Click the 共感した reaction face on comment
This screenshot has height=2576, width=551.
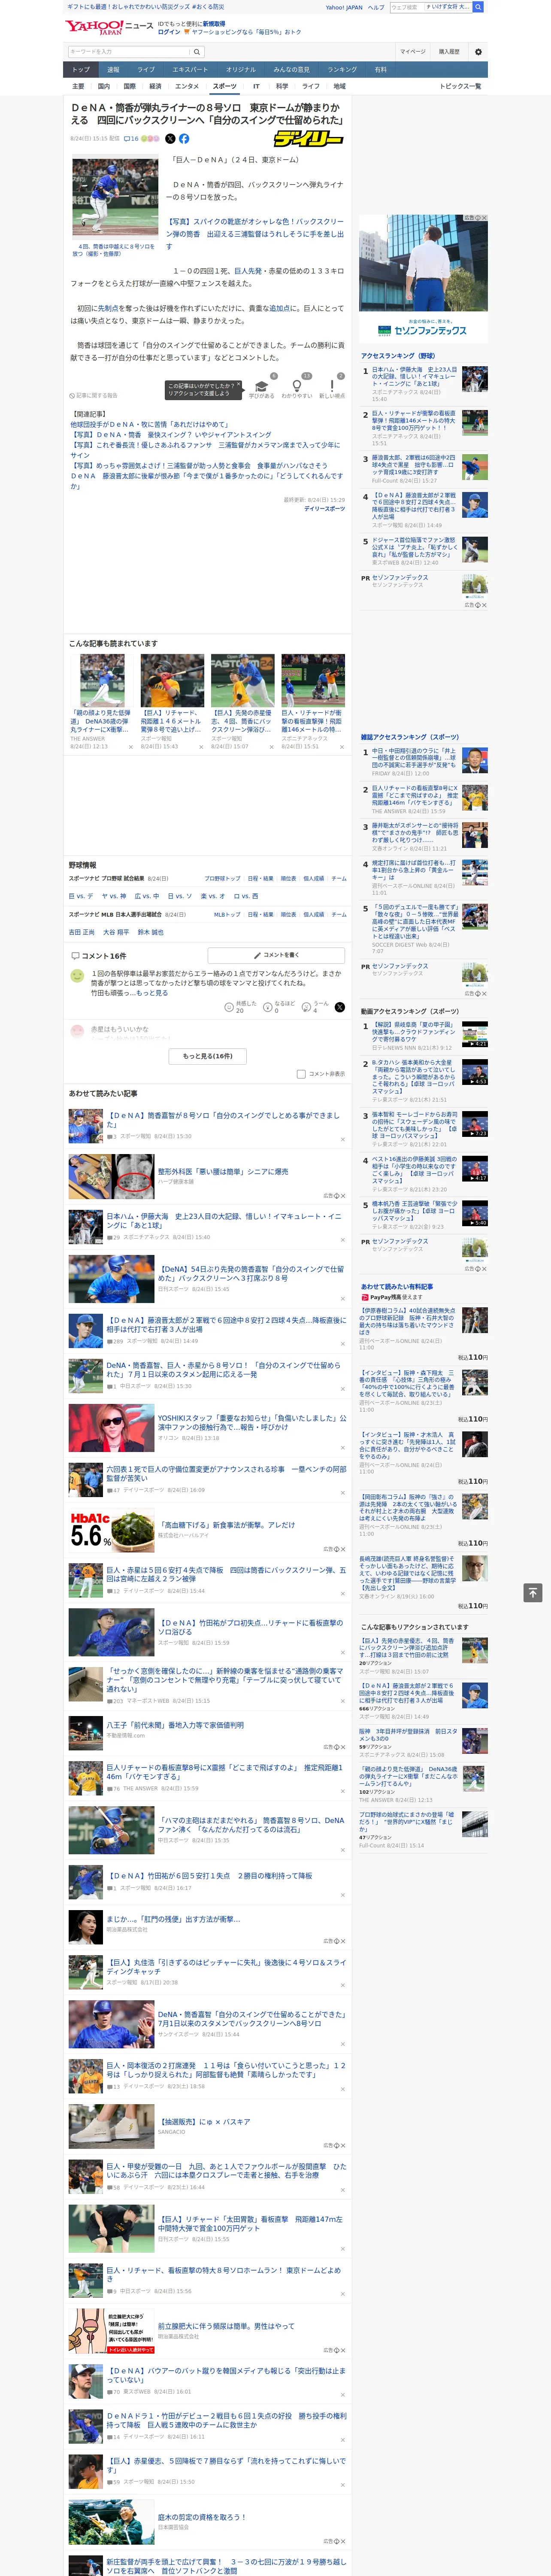[229, 1007]
